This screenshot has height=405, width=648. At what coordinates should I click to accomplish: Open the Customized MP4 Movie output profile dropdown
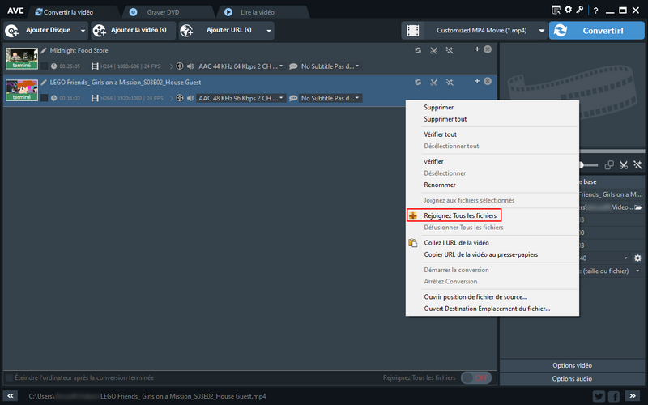click(541, 31)
